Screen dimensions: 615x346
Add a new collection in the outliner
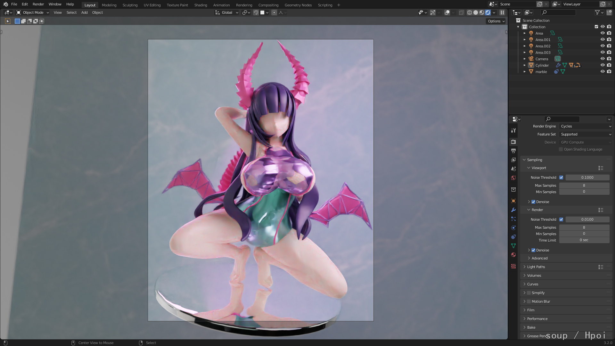coord(609,12)
